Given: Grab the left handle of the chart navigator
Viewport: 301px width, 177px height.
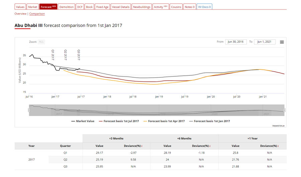Looking at the screenshot, I should 29,110.
